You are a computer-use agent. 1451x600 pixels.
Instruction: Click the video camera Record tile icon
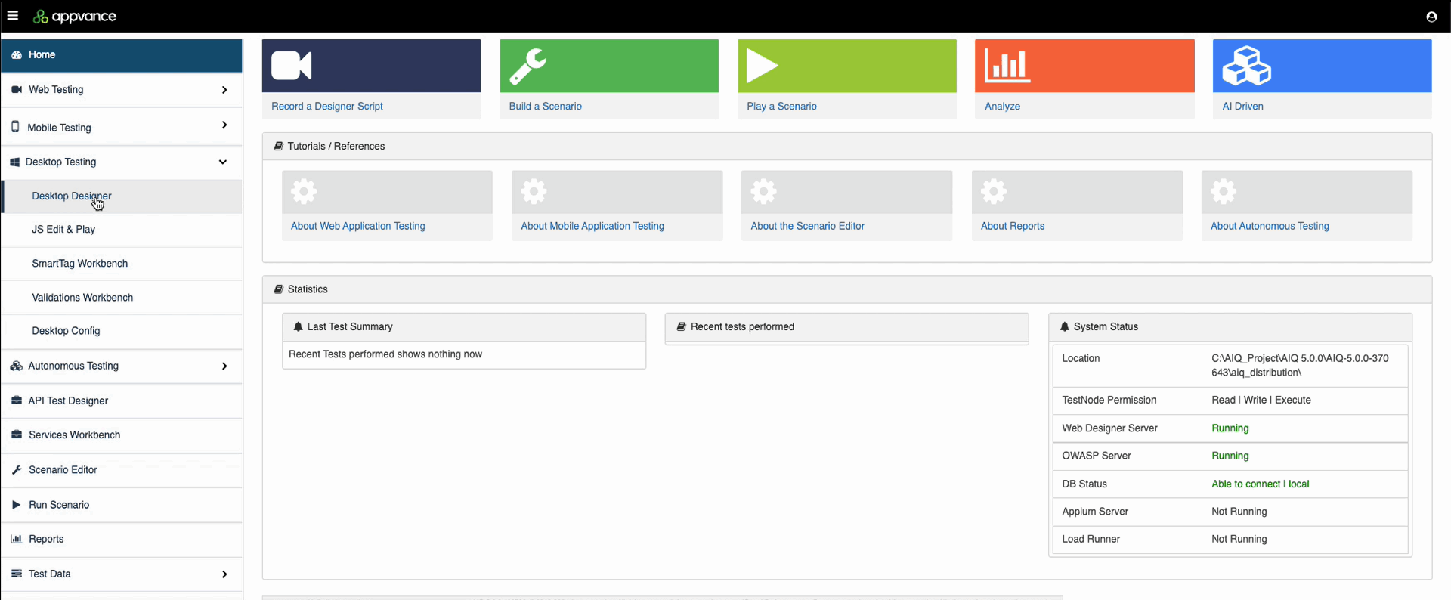coord(292,66)
